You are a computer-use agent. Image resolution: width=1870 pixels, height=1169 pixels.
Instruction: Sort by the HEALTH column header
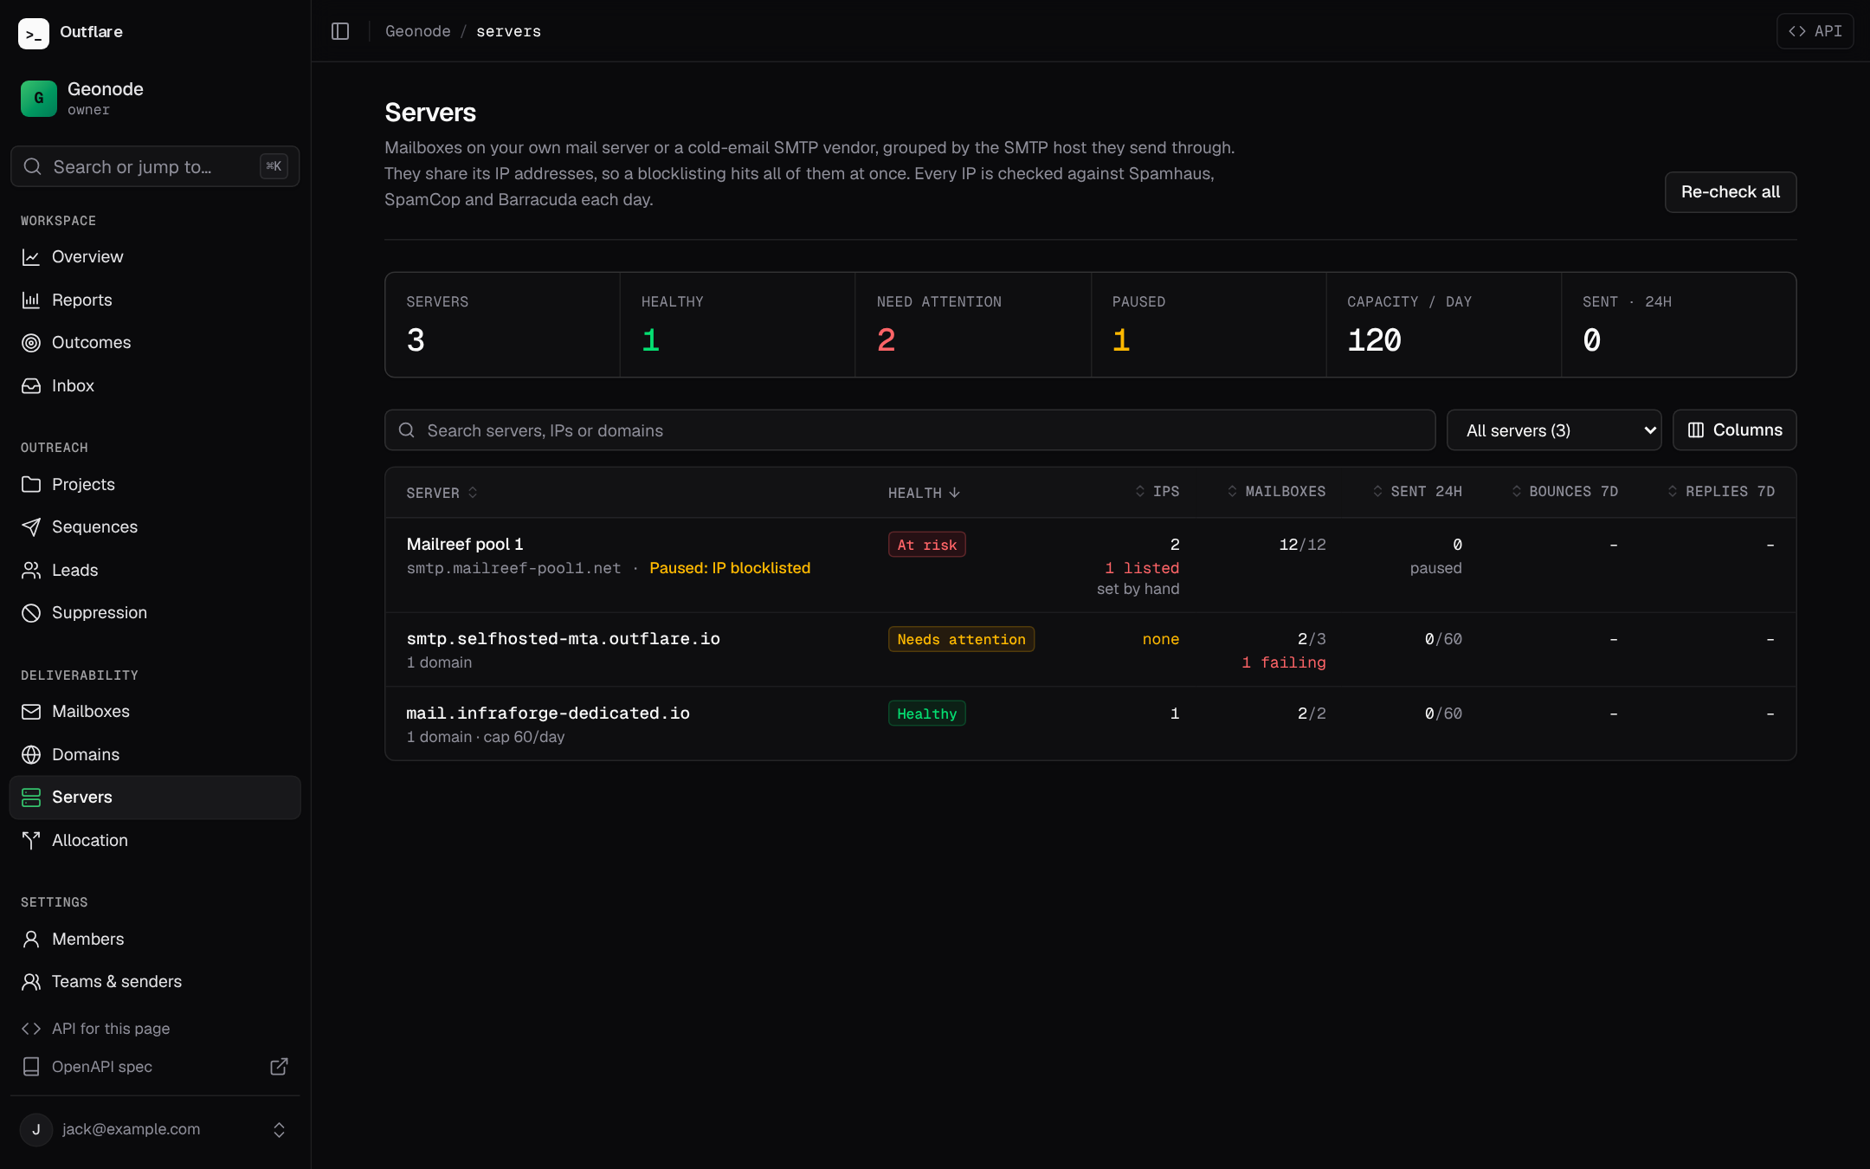coord(924,493)
